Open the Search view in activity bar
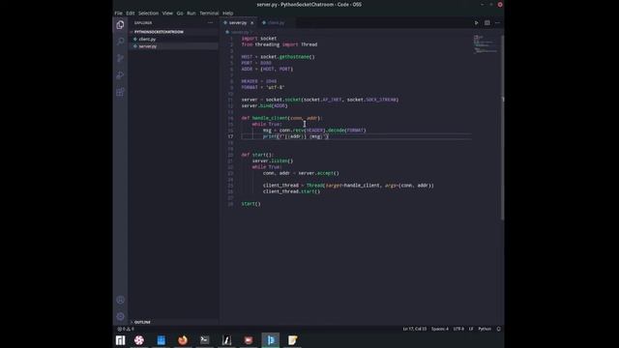This screenshot has height=348, width=619. pyautogui.click(x=120, y=42)
